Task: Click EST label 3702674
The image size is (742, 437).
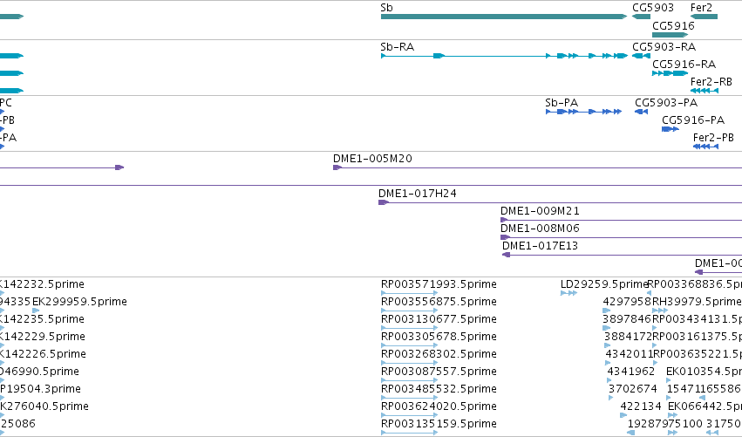Action: click(x=633, y=389)
